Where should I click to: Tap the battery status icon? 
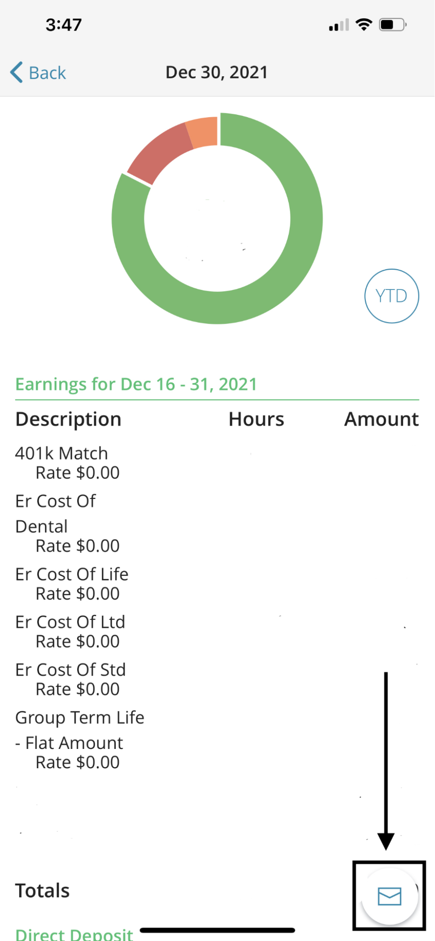393,24
